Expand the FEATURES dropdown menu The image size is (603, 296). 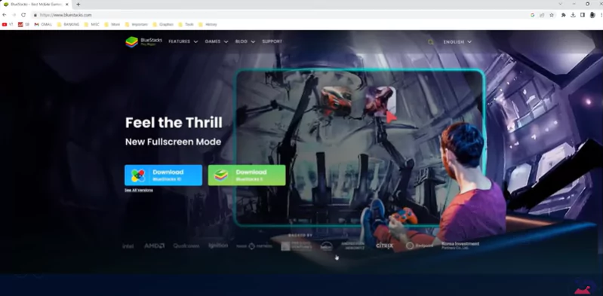click(183, 41)
